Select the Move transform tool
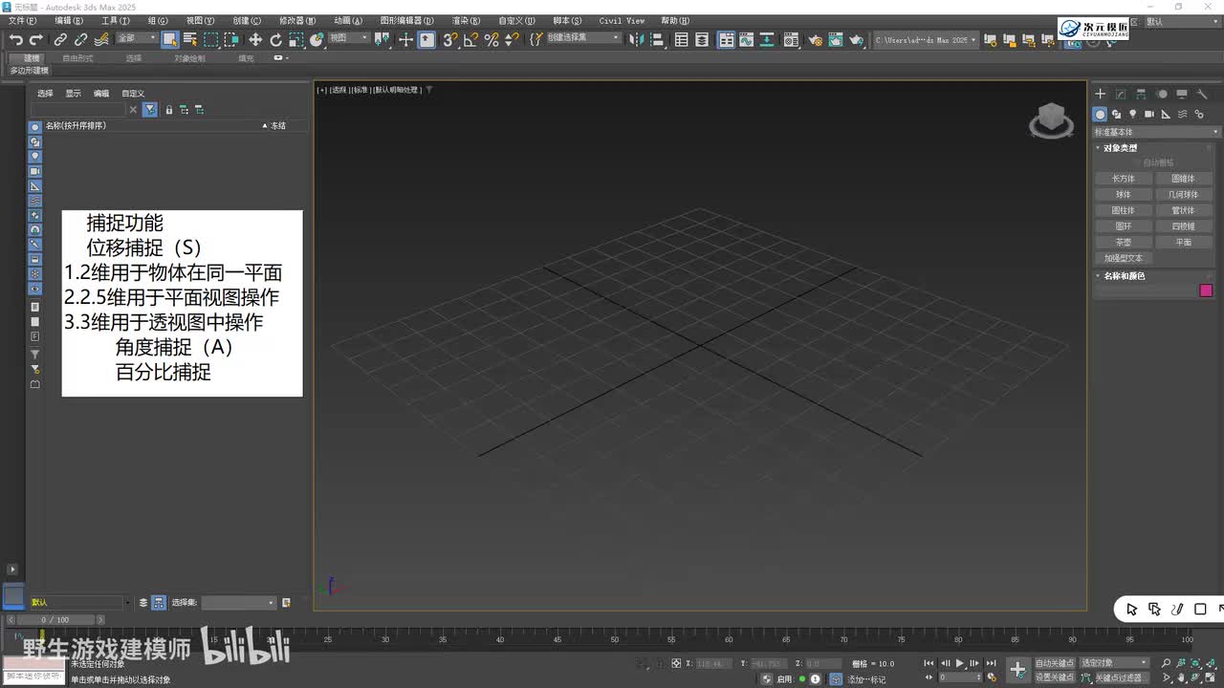The width and height of the screenshot is (1224, 688). [255, 39]
